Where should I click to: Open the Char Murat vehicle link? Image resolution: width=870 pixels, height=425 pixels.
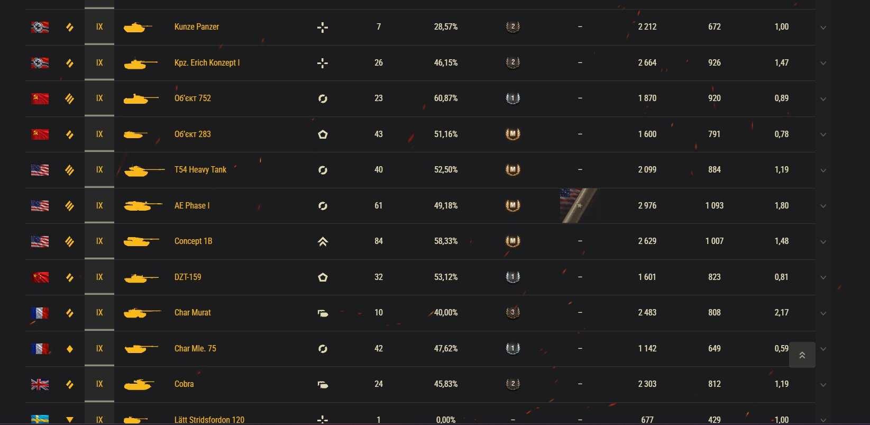pyautogui.click(x=193, y=313)
